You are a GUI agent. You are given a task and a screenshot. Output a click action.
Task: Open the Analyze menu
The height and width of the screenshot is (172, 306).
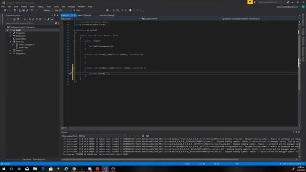point(71,7)
